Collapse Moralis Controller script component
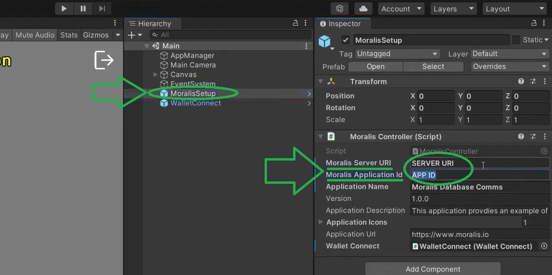This screenshot has width=552, height=275. pos(320,137)
